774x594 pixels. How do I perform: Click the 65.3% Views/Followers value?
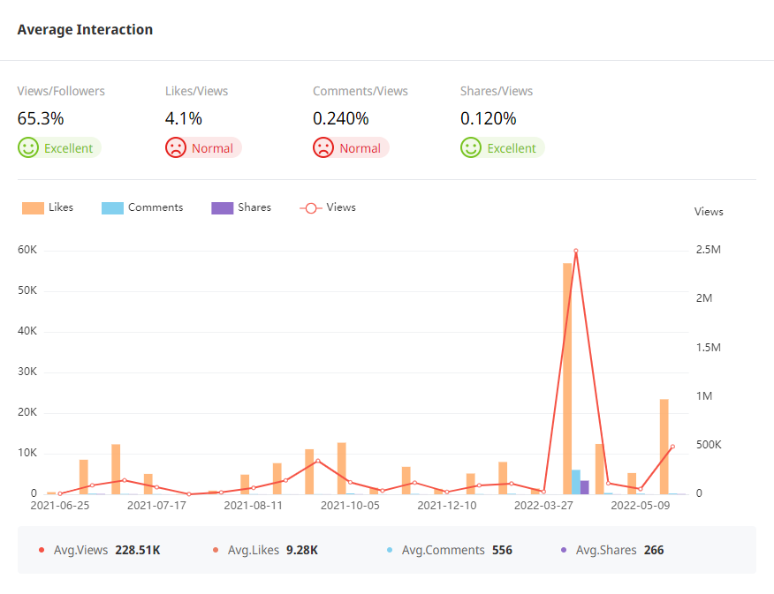41,118
